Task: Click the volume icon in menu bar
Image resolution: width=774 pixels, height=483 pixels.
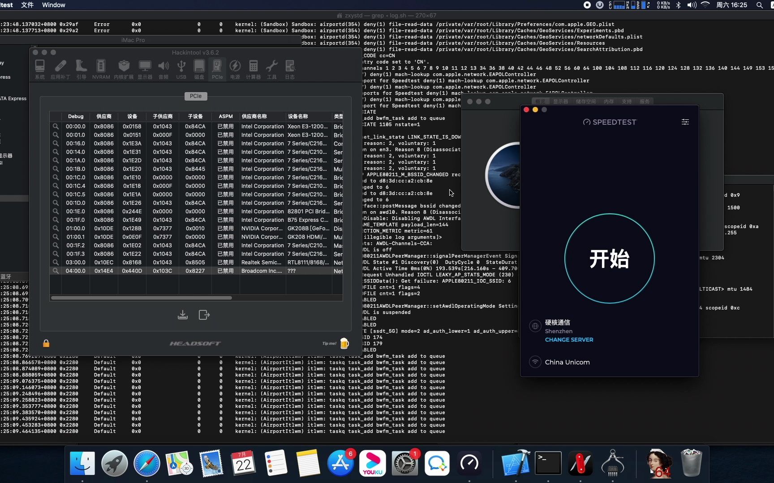Action: (692, 5)
